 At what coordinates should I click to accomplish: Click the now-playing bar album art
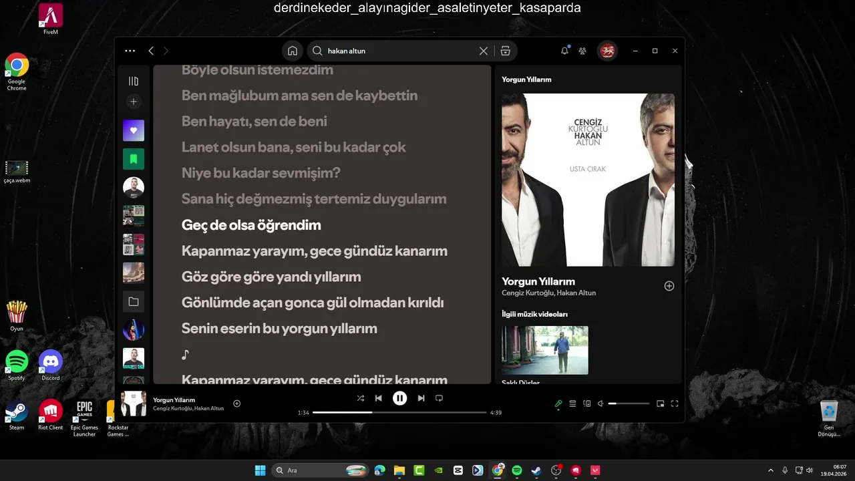coord(134,404)
